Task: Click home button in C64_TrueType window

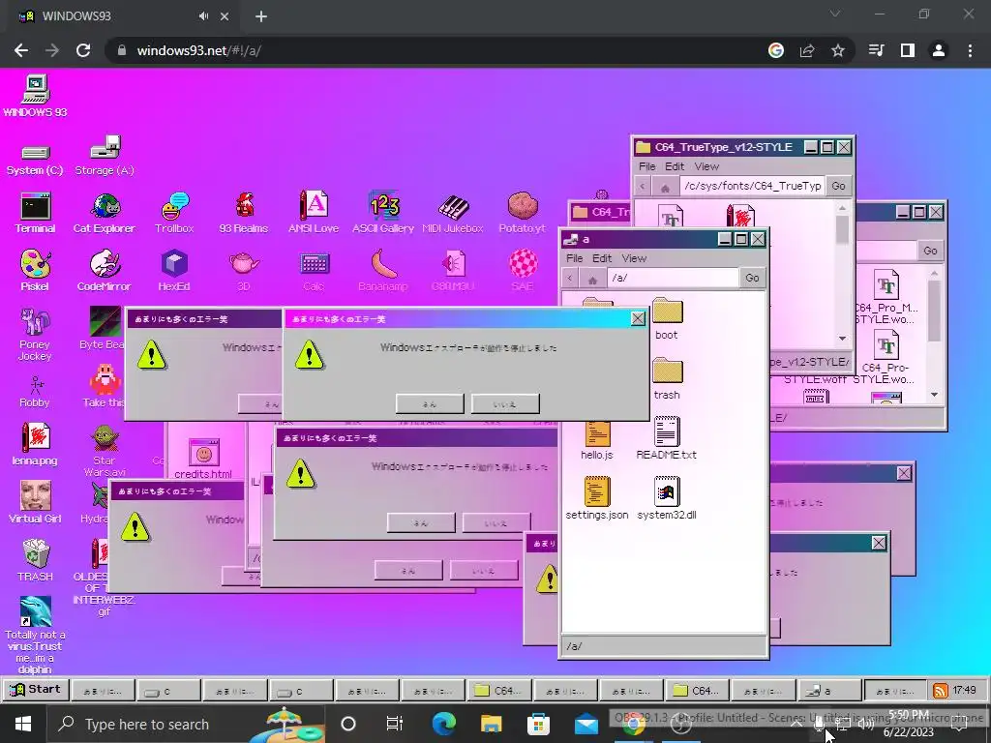Action: (x=665, y=187)
